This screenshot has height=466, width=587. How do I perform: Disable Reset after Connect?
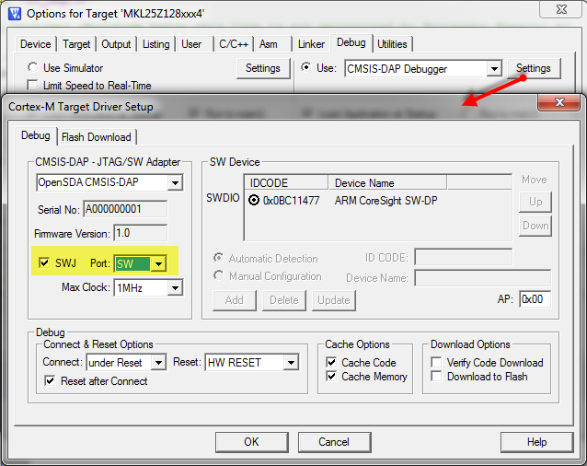(50, 381)
